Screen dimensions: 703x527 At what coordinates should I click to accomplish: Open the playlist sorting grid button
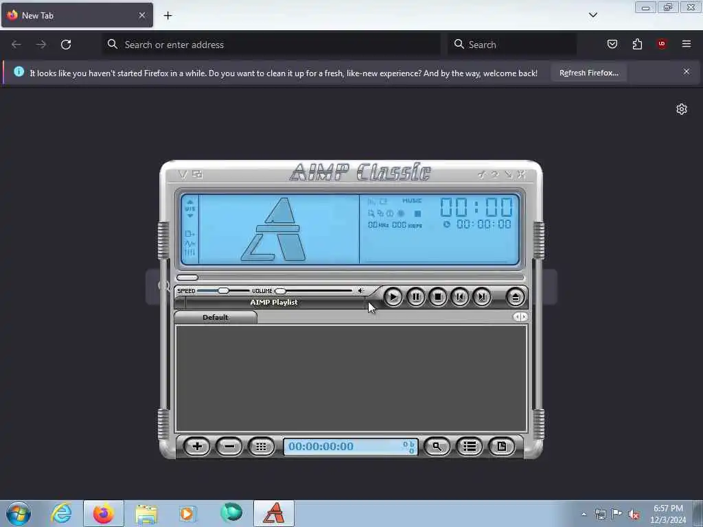(x=262, y=446)
